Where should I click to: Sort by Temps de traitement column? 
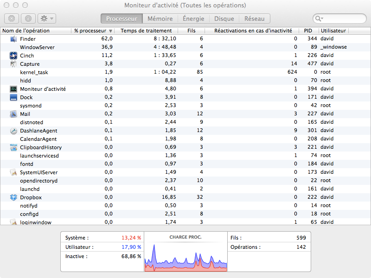click(x=146, y=31)
